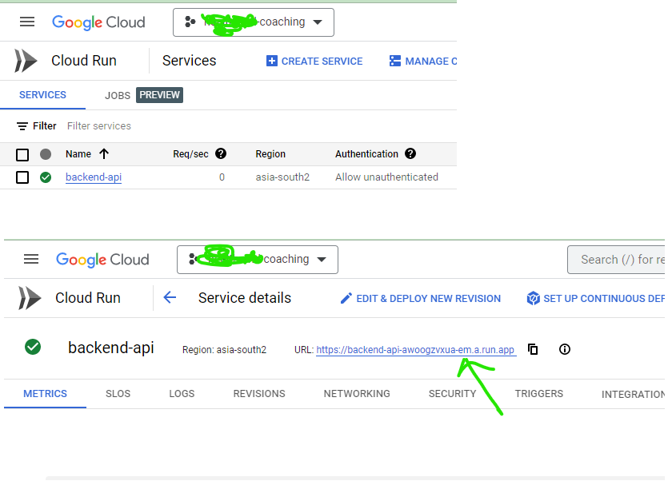This screenshot has height=481, width=672.
Task: Click the green status check in the backend-api table row
Action: click(x=46, y=177)
